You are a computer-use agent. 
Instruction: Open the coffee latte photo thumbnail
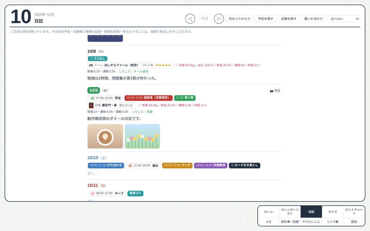105,136
